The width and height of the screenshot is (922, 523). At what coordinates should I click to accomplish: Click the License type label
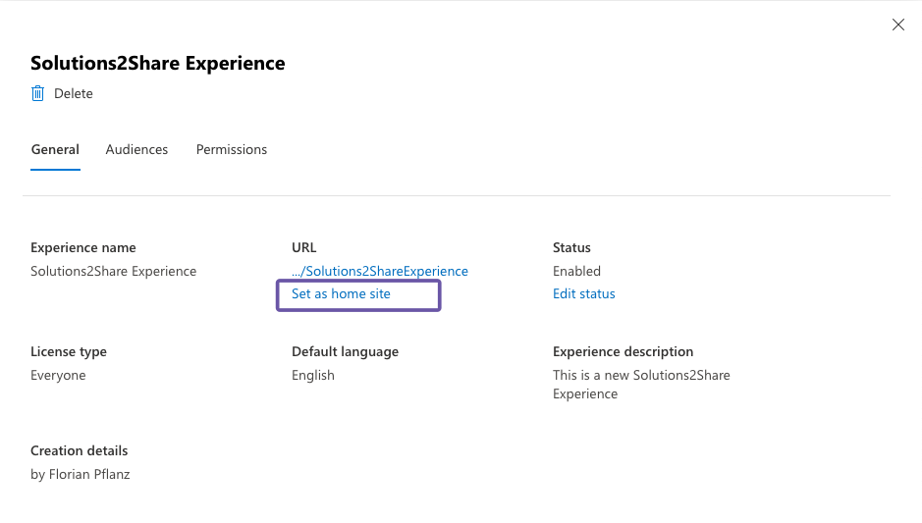pos(69,351)
